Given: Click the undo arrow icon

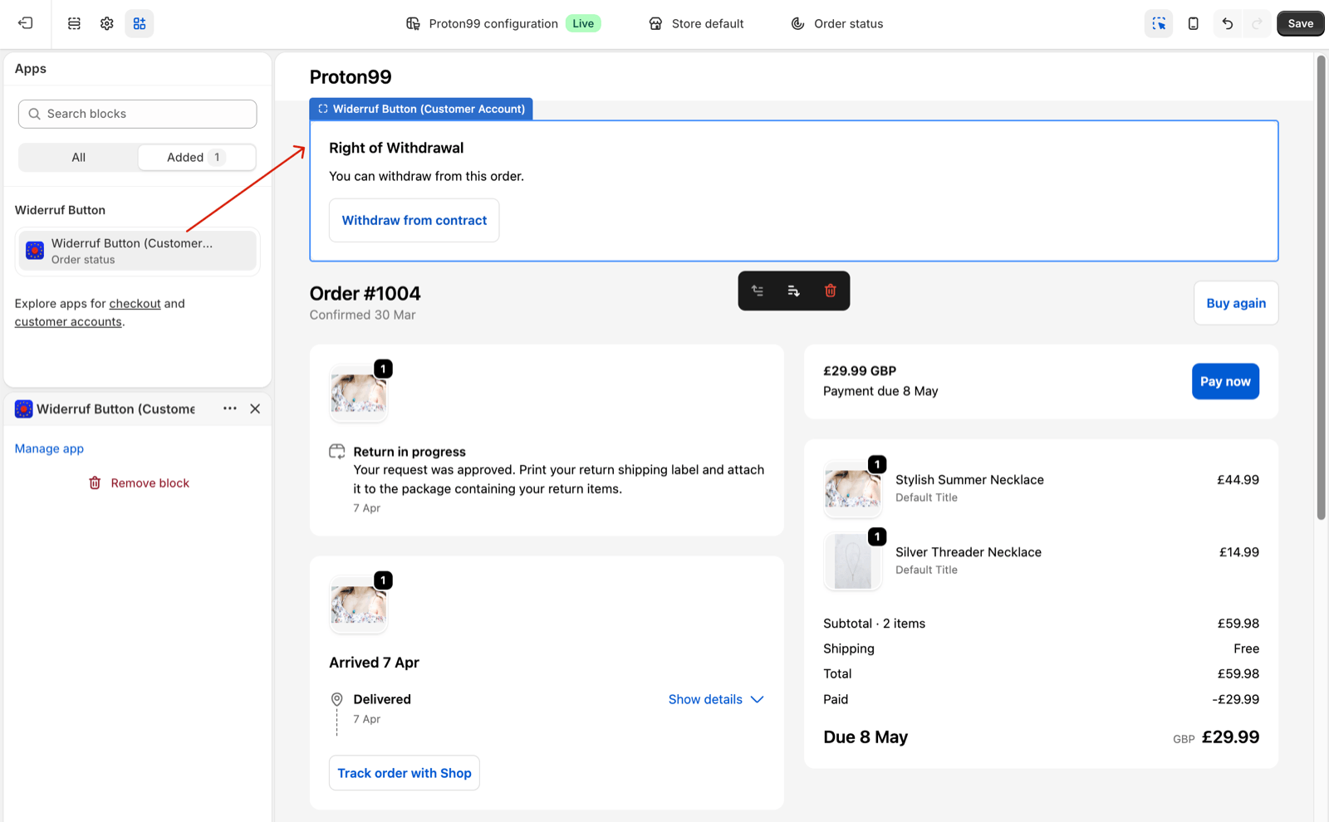Looking at the screenshot, I should tap(1227, 23).
